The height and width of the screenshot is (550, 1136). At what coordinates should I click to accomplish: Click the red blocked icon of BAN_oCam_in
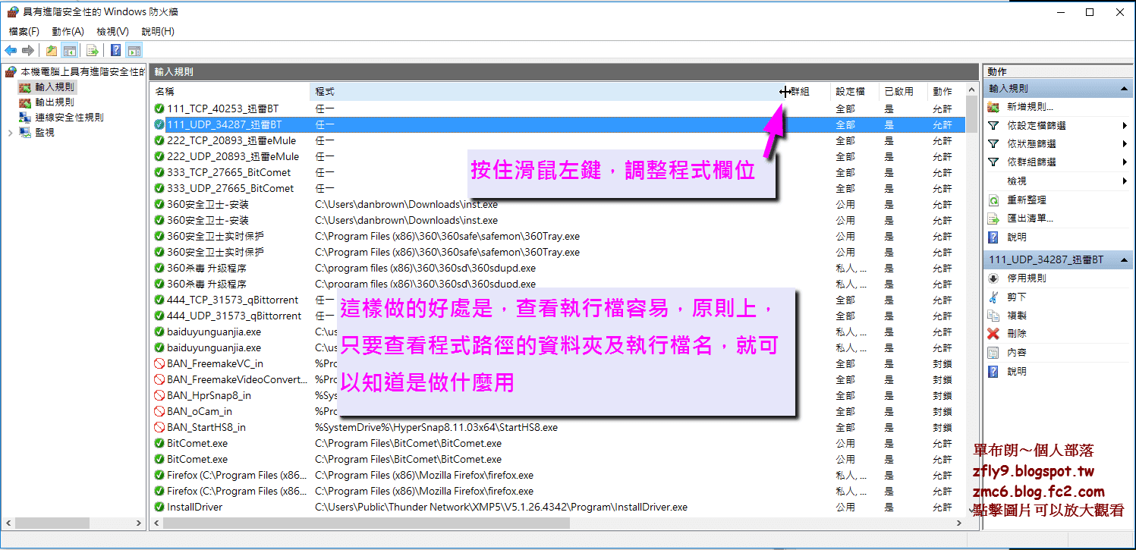(x=159, y=411)
